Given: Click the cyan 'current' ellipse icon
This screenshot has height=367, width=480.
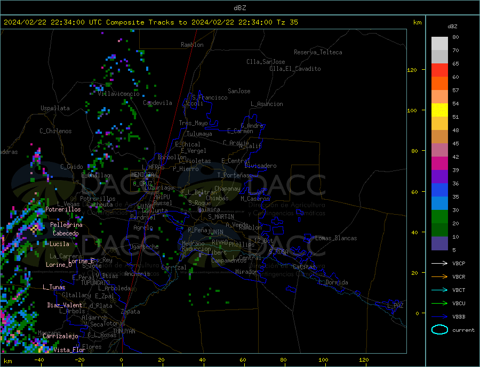Looking at the screenshot, I should (x=439, y=330).
